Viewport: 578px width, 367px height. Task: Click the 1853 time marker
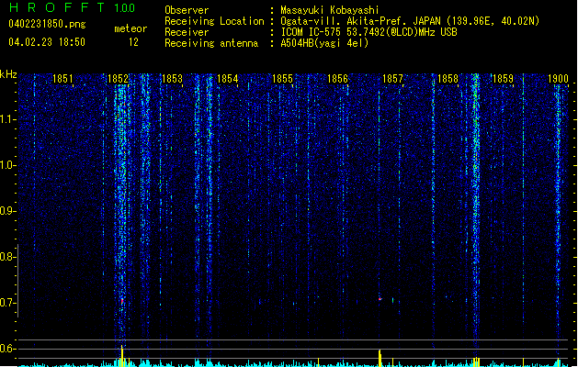173,79
